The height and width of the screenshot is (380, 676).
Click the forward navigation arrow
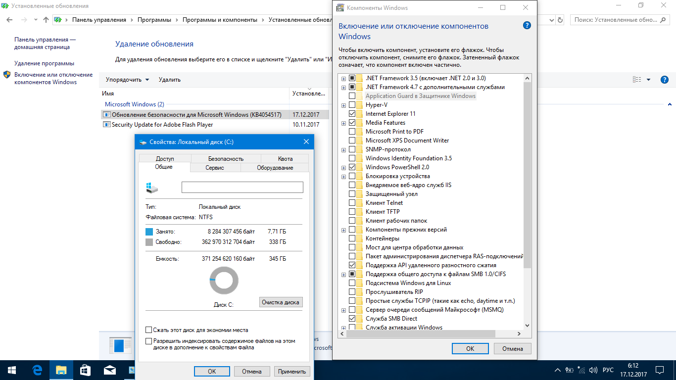(x=24, y=20)
